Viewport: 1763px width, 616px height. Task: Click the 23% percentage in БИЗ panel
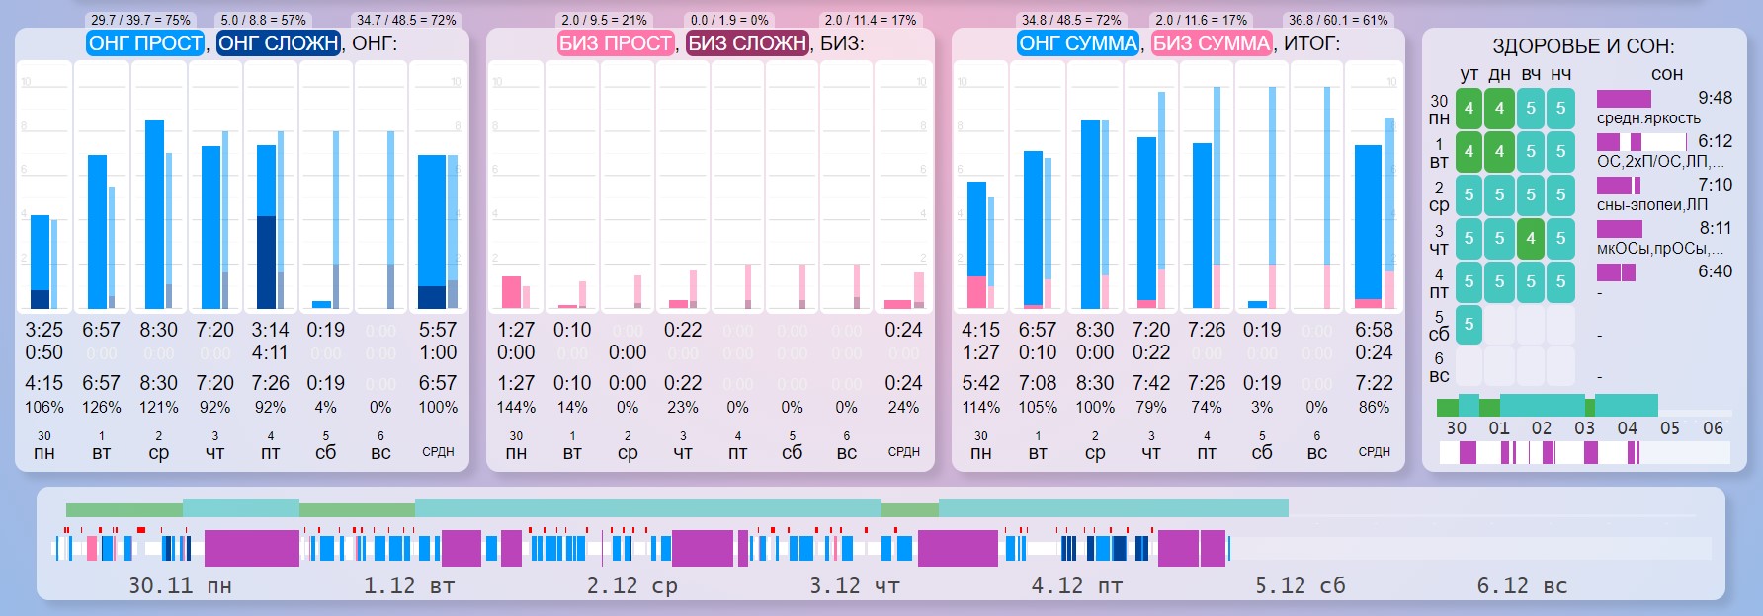pyautogui.click(x=683, y=407)
